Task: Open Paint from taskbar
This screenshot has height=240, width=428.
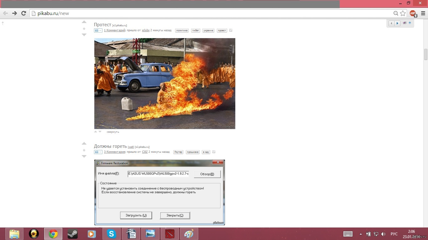Action: (189, 234)
